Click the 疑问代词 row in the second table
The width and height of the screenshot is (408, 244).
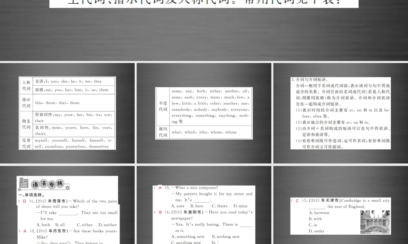pyautogui.click(x=163, y=132)
